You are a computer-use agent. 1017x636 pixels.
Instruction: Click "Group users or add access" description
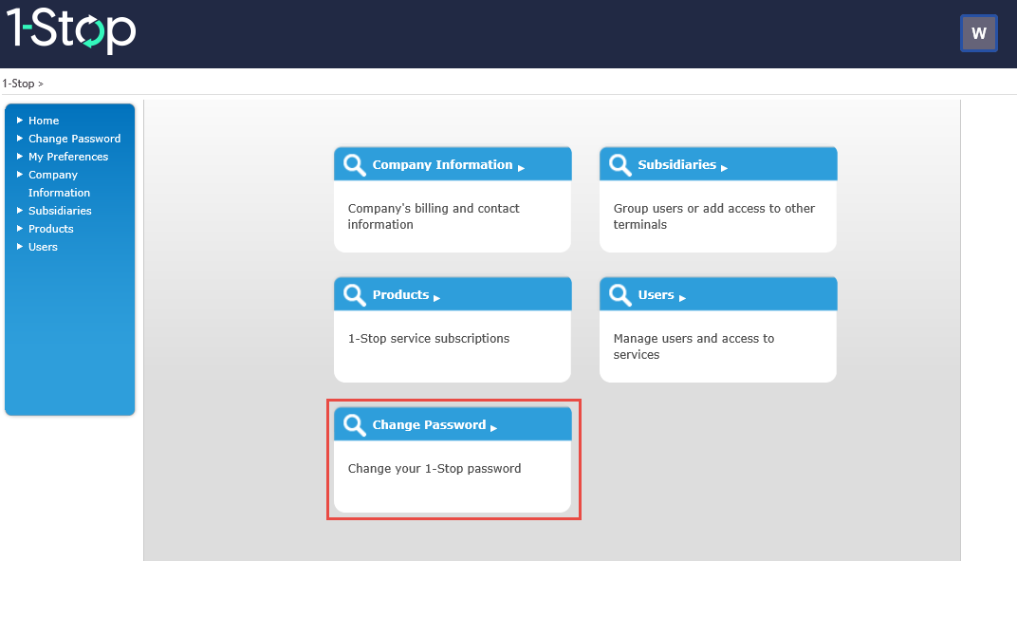pyautogui.click(x=714, y=216)
